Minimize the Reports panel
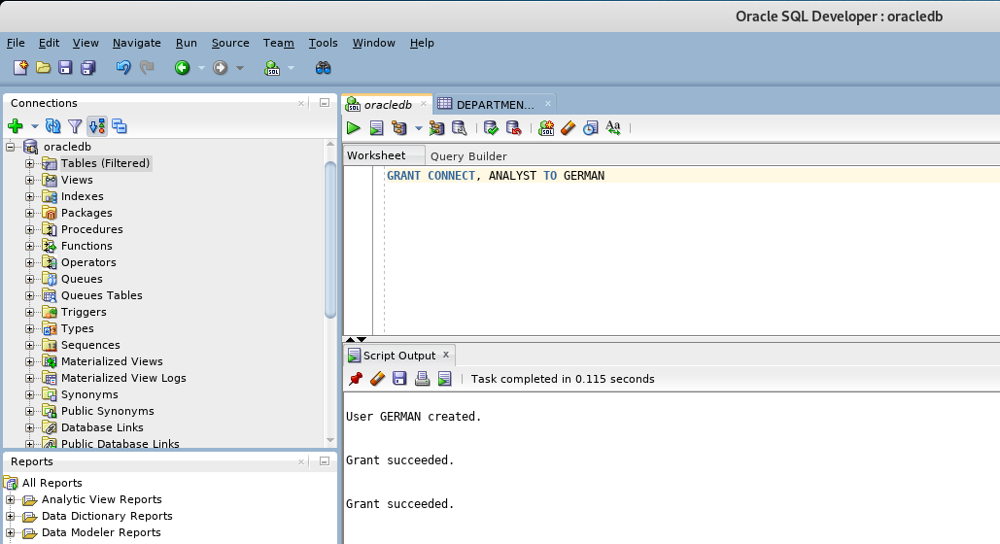 [324, 461]
